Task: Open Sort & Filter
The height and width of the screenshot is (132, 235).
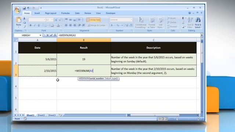Action: pyautogui.click(x=190, y=23)
